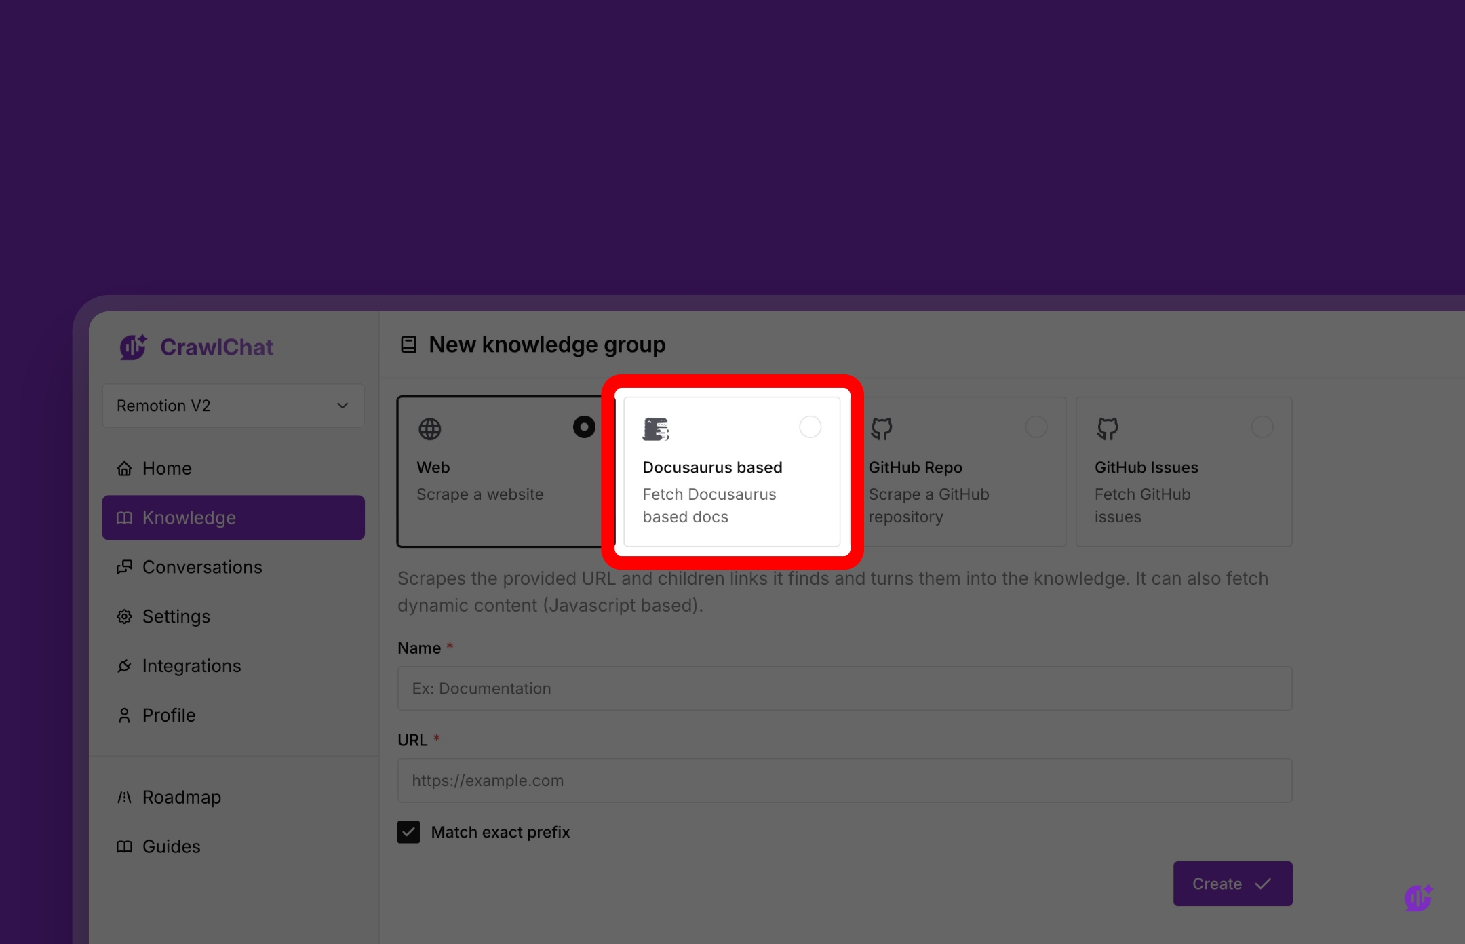
Task: Click the globe icon on Web card
Action: [429, 429]
